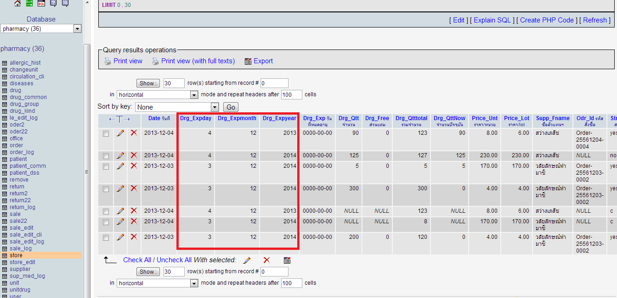The height and width of the screenshot is (298, 617).
Task: Click the starting record number field above table
Action: [274, 83]
